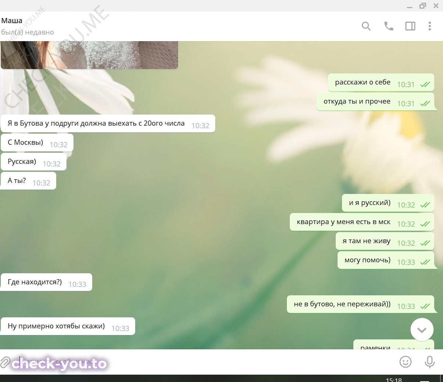This screenshot has height=382, width=443.
Task: Select message 'Я в Бутова у подруги должна выехать'
Action: (108, 123)
